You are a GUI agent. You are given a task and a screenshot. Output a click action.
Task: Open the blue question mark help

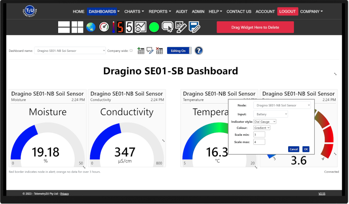click(x=198, y=51)
